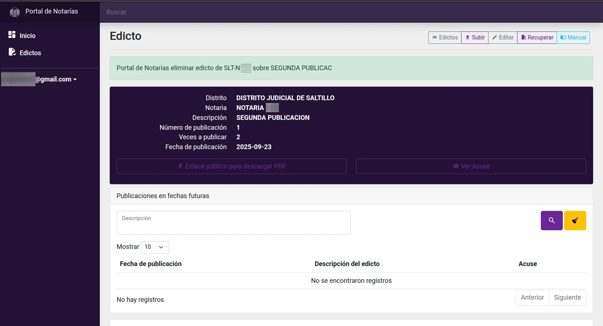Click the purple search magnifier button

(551, 220)
